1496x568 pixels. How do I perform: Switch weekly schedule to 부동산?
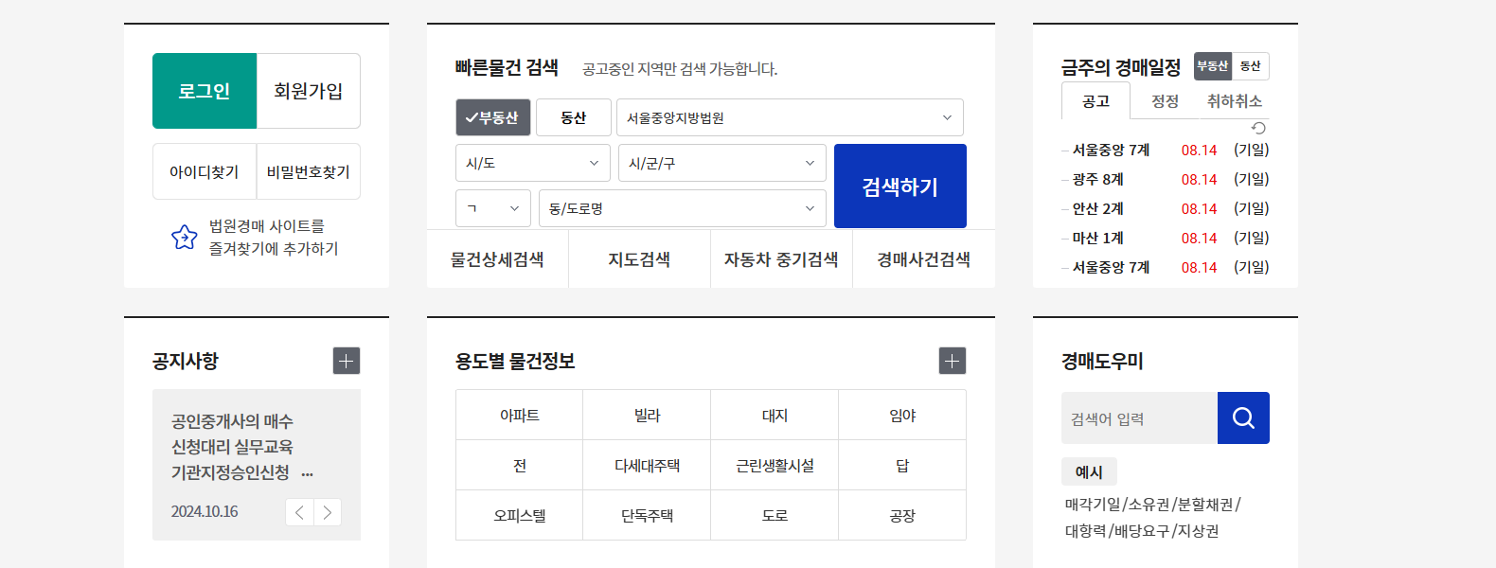tap(1213, 66)
